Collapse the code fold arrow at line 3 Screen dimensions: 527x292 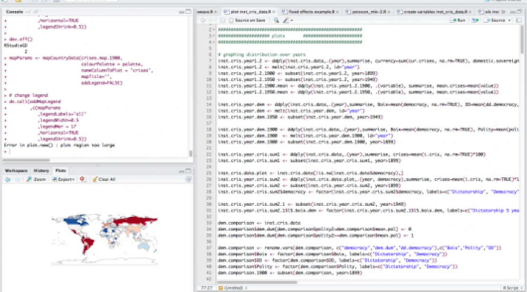pos(214,36)
